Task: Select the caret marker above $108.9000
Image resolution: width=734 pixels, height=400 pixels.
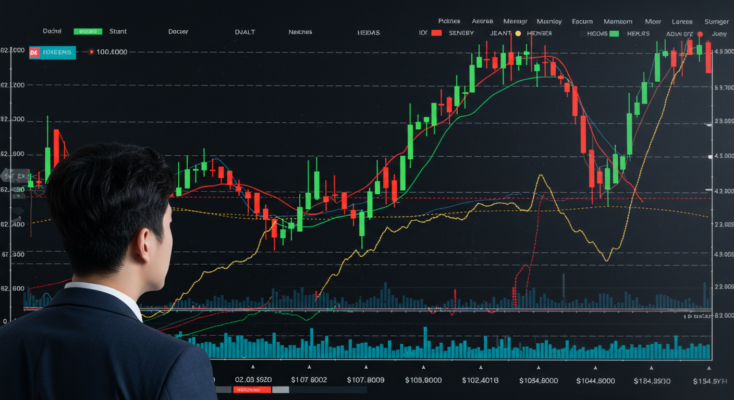Action: click(x=423, y=367)
